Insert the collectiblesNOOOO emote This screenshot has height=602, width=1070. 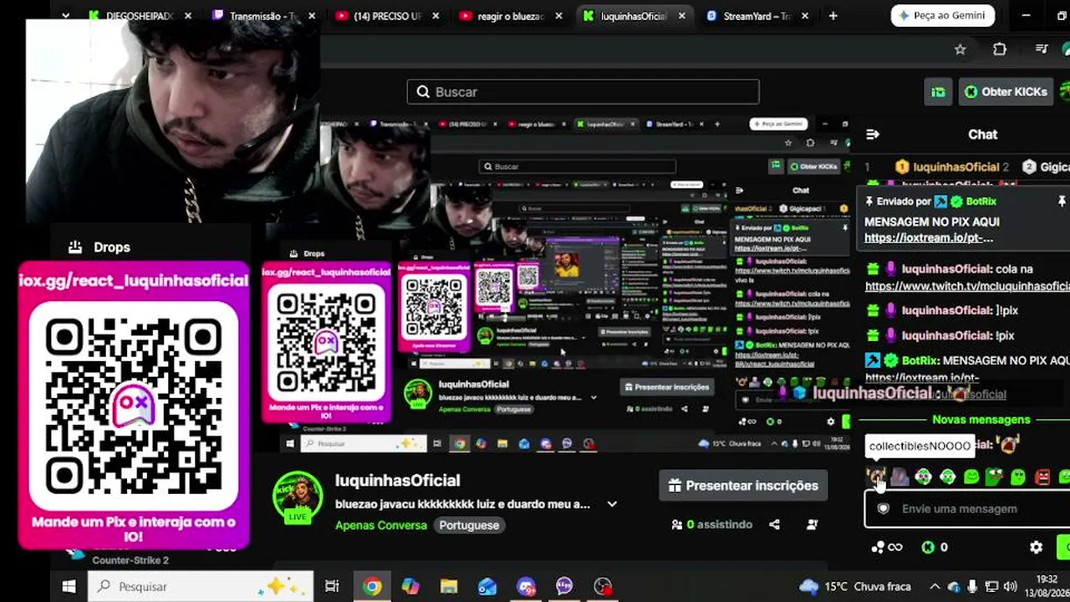click(875, 477)
